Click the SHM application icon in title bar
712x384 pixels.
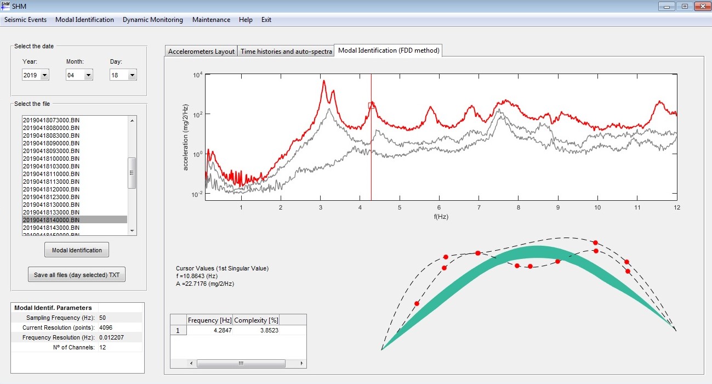pos(5,5)
